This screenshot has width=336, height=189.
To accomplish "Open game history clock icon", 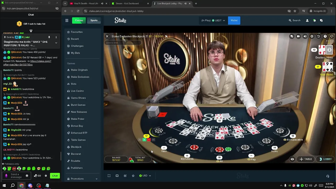I will [318, 36].
